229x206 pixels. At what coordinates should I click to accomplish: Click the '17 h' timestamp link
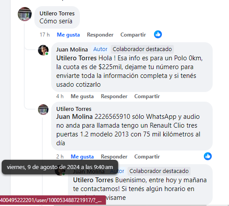point(45,35)
